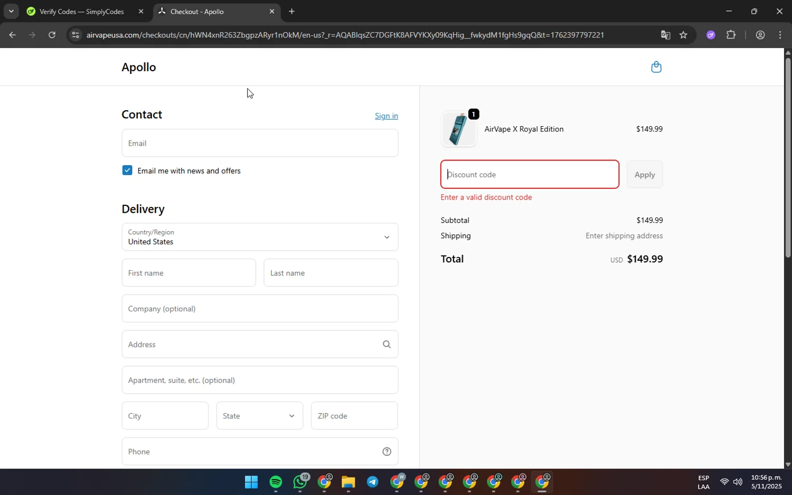Image resolution: width=792 pixels, height=495 pixels.
Task: Open the volume speaker tray icon
Action: [x=738, y=482]
